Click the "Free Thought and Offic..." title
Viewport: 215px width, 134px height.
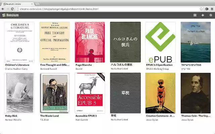[55, 65]
